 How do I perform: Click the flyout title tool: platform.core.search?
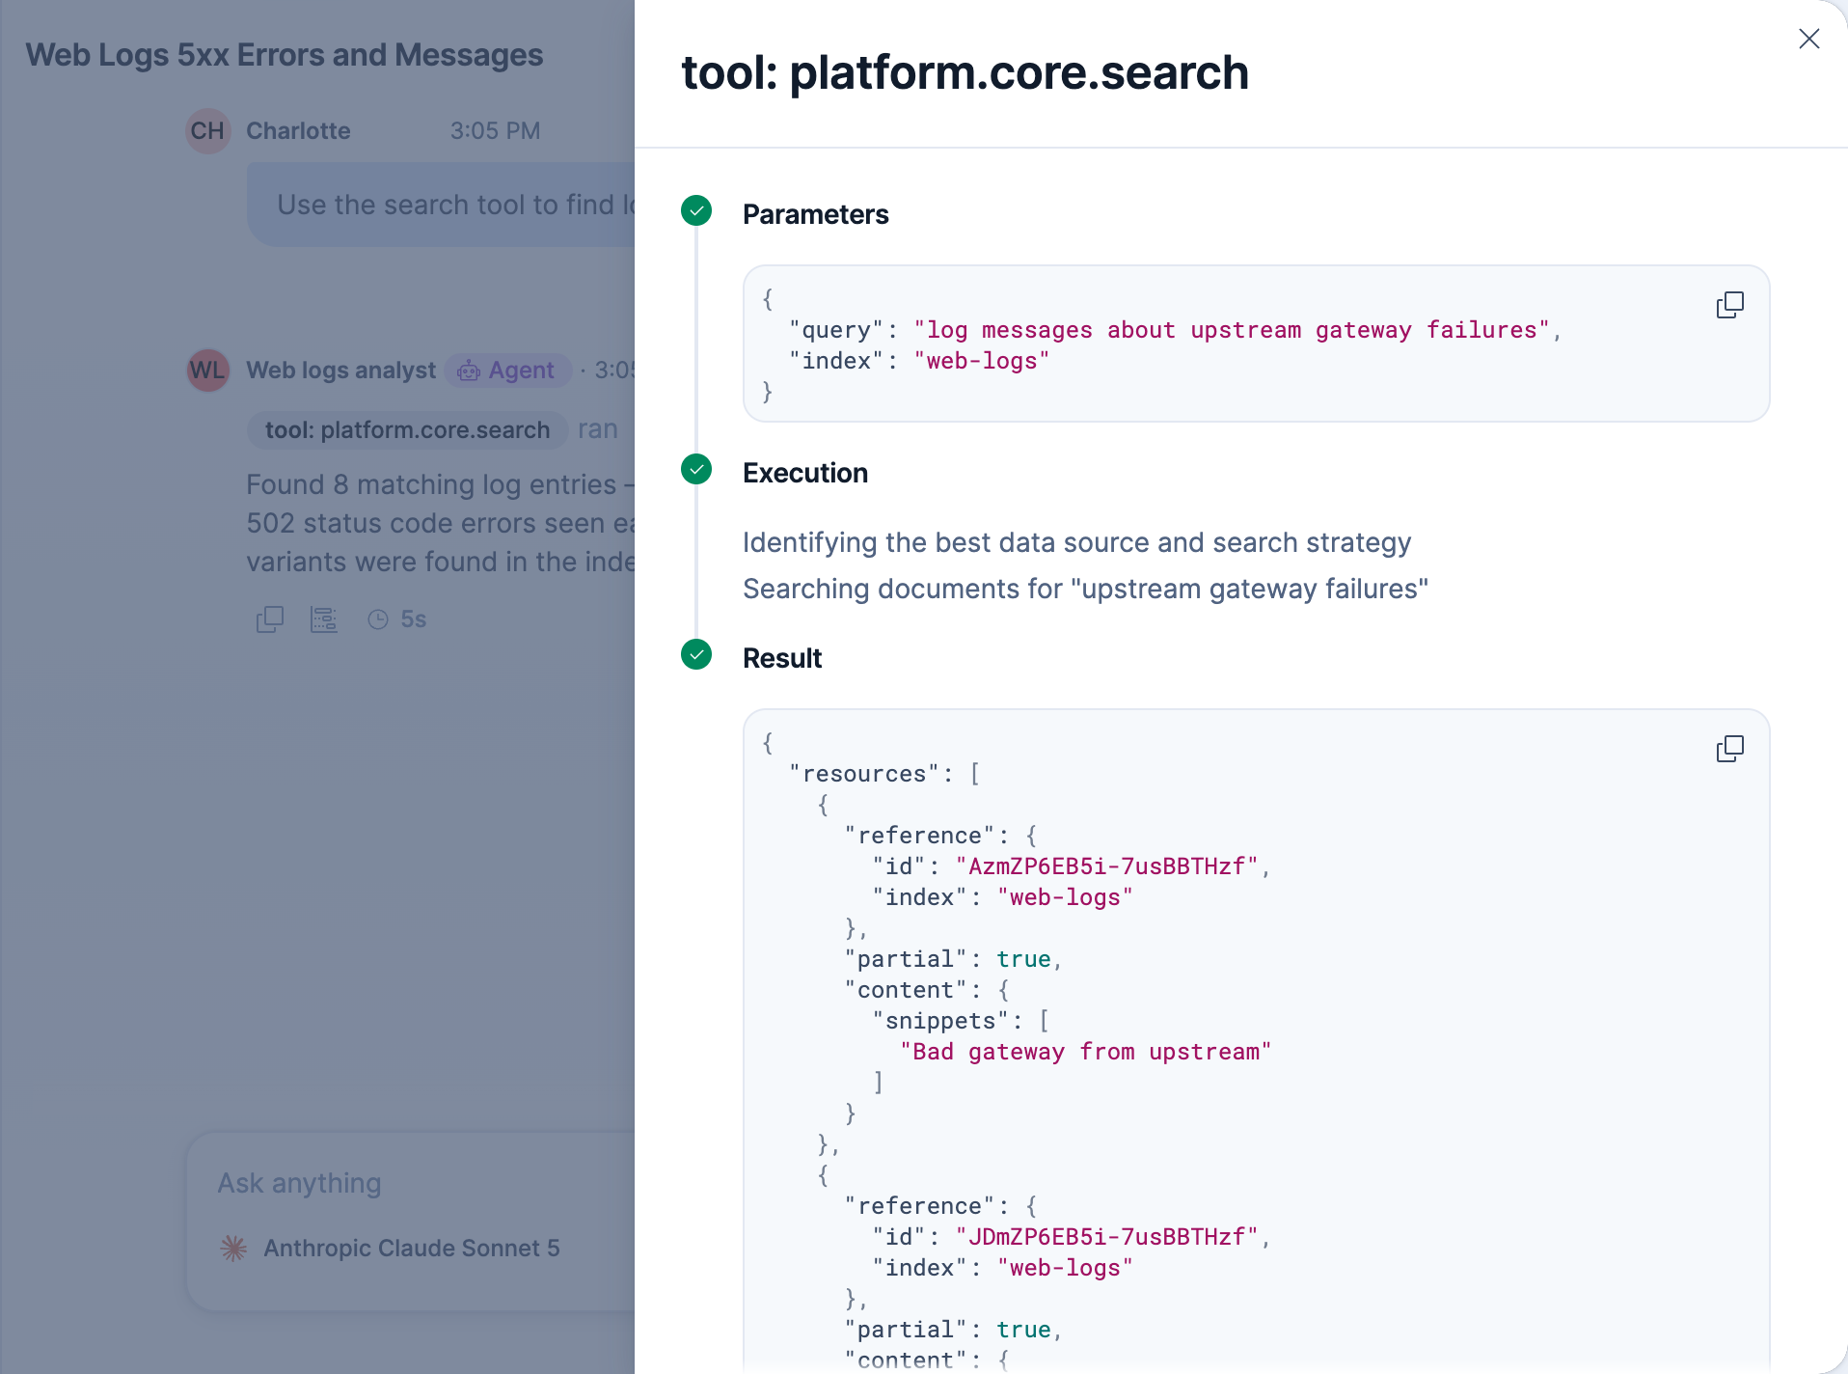pyautogui.click(x=965, y=72)
